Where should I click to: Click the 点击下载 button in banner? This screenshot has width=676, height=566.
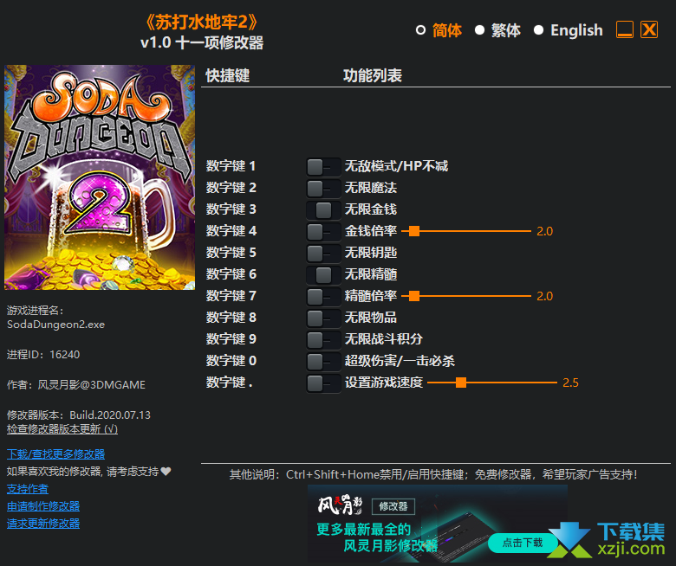click(522, 543)
